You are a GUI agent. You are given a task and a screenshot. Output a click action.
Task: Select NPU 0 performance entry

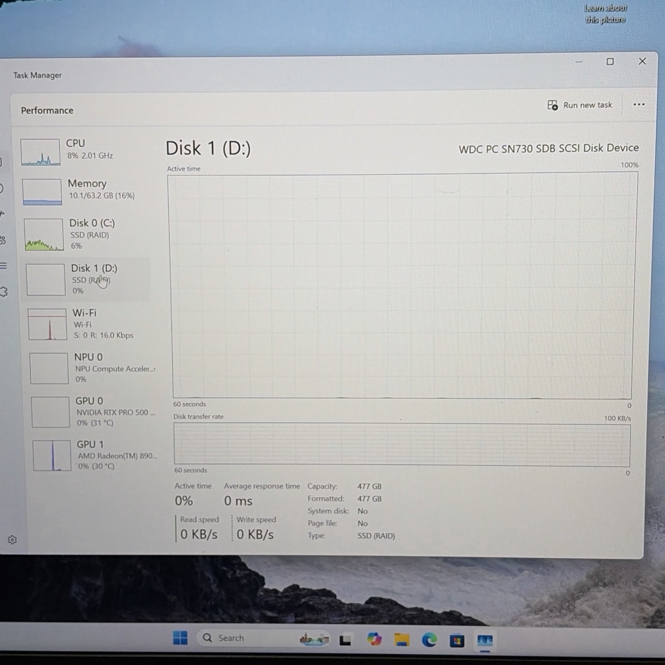[x=91, y=368]
